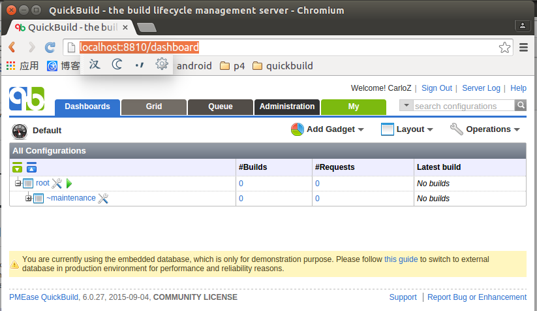This screenshot has width=537, height=311.
Task: Expand the ~maintenance tree node
Action: (x=29, y=198)
